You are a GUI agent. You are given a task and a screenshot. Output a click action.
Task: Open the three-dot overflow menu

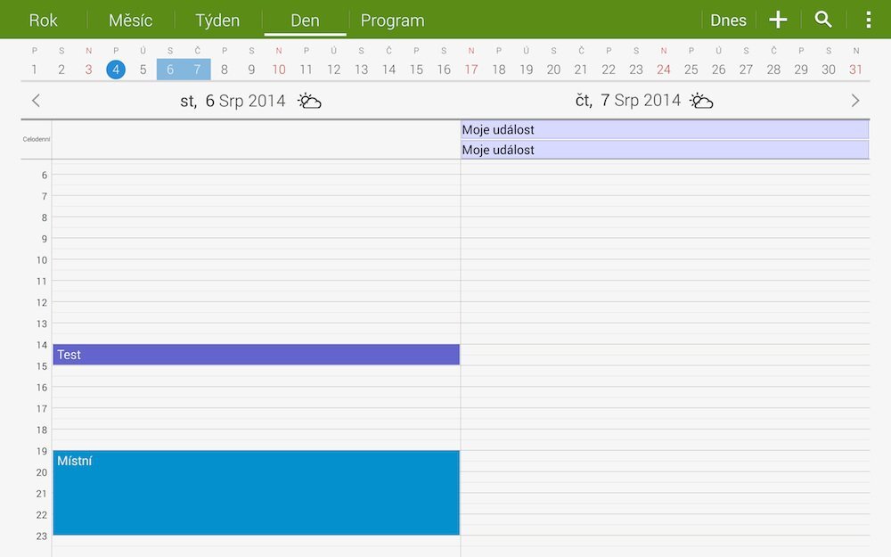coord(869,20)
